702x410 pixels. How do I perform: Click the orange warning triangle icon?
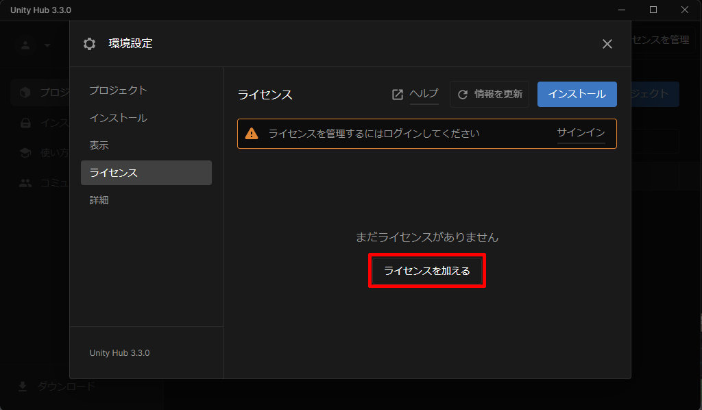pyautogui.click(x=252, y=134)
